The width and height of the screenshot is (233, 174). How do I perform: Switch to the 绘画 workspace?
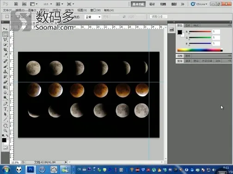point(163,4)
